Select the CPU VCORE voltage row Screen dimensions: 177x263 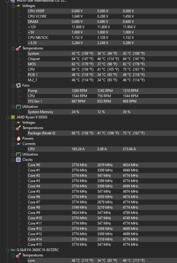102,16
